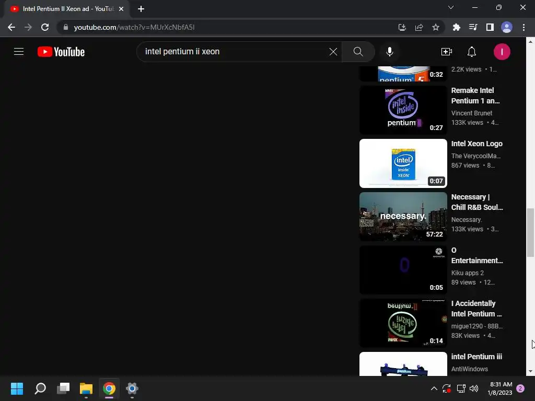Open Intel Xeon Logo video thumbnail
This screenshot has width=535, height=401.
click(403, 163)
